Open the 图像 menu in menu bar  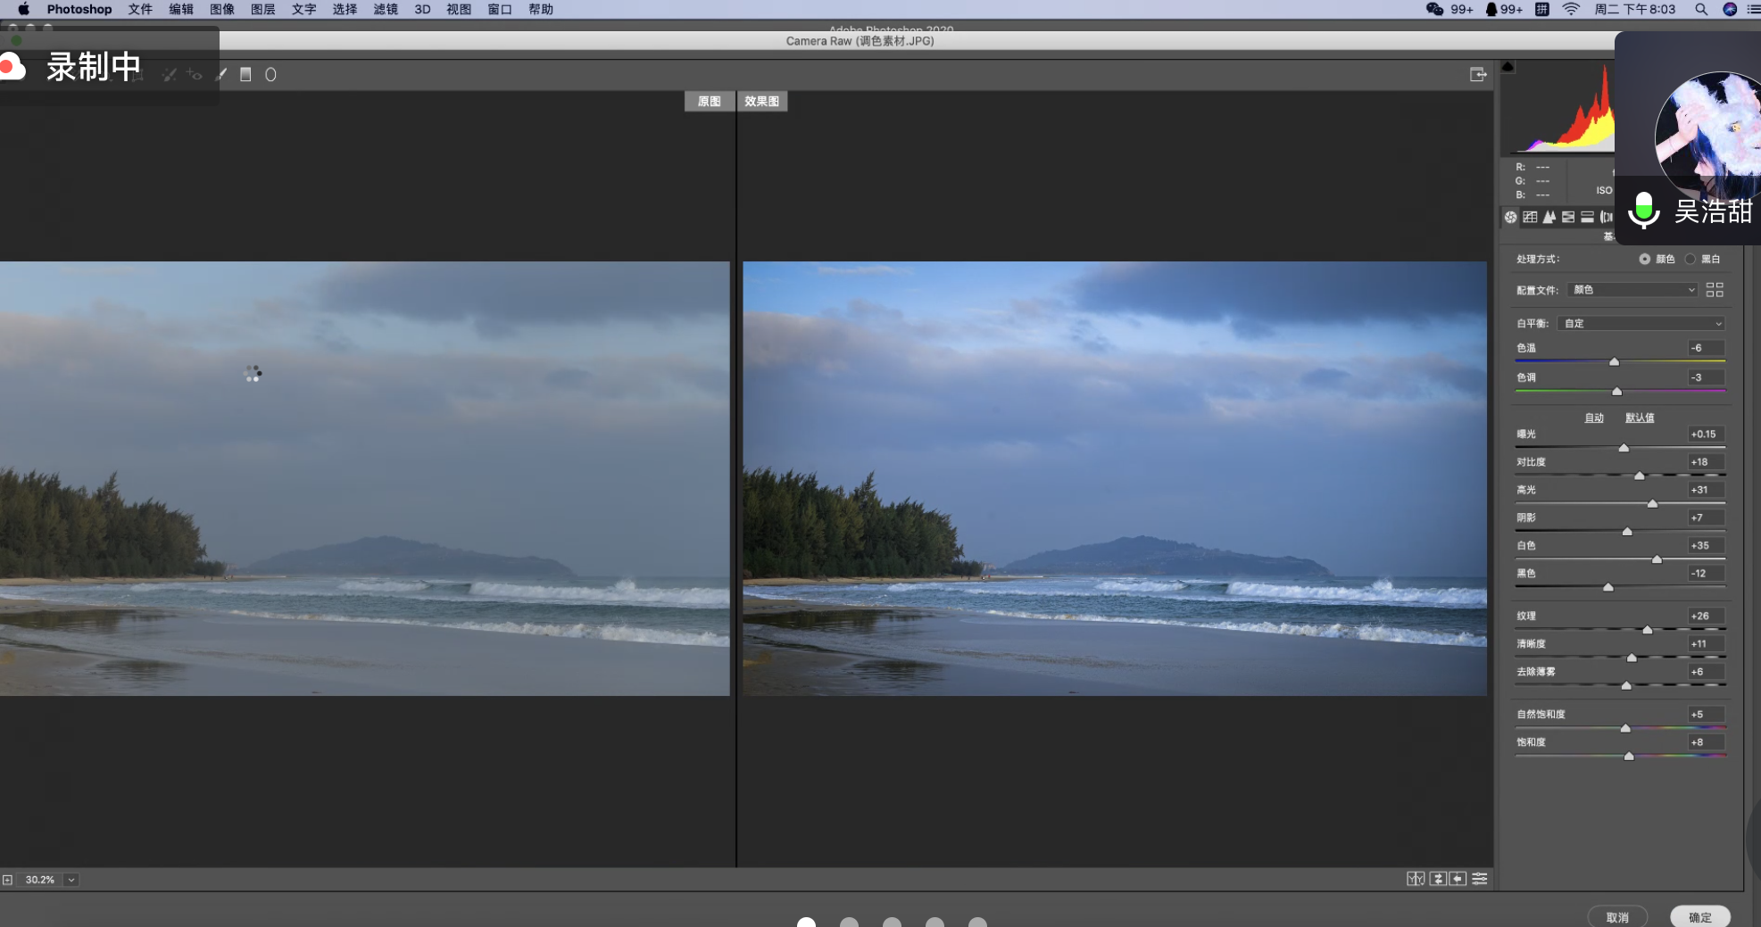221,9
